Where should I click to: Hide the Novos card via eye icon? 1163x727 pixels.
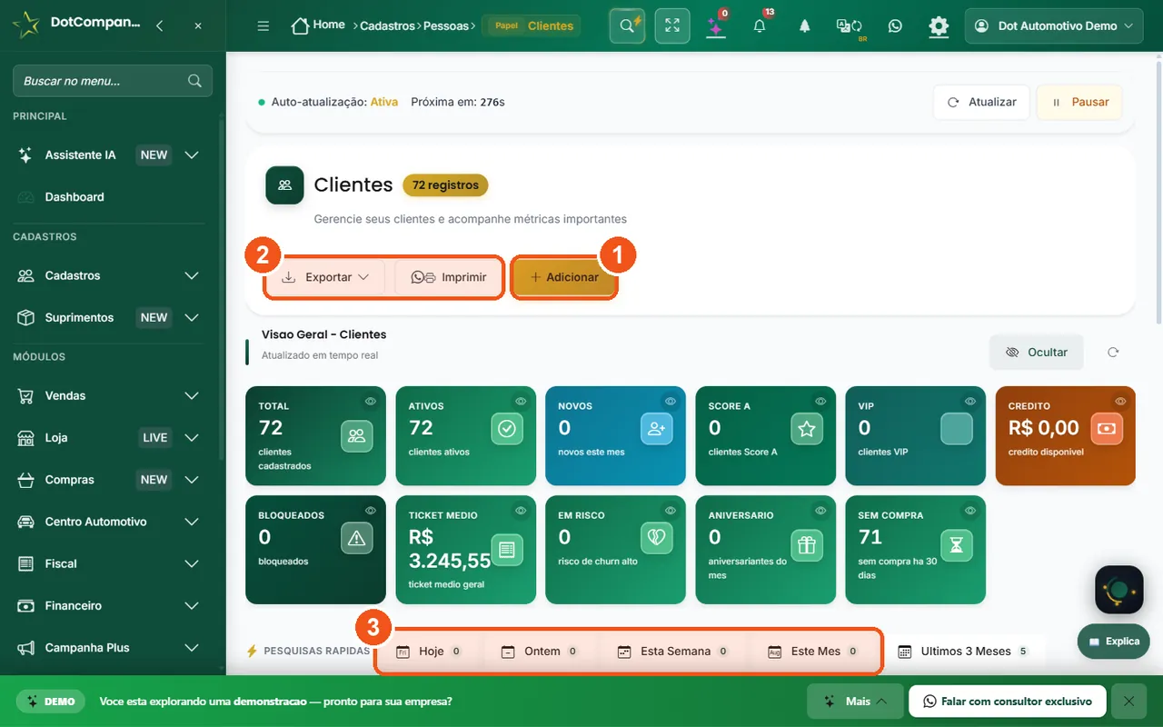[671, 401]
